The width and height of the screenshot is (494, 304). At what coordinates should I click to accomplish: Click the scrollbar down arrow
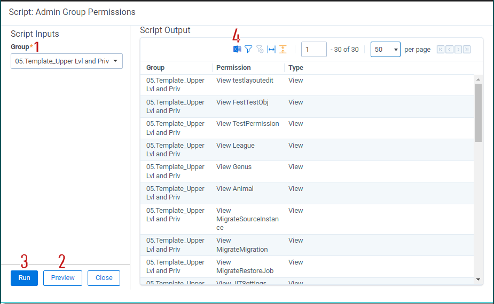point(479,279)
